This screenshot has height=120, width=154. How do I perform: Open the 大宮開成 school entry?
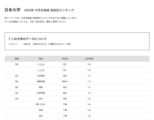(x=41, y=76)
